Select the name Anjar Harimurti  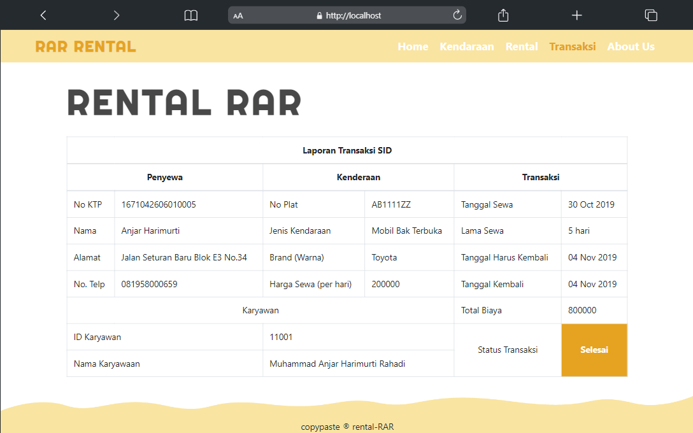(150, 231)
